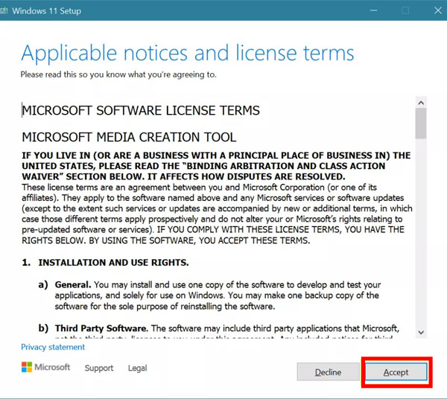Open the Legal link

(137, 368)
